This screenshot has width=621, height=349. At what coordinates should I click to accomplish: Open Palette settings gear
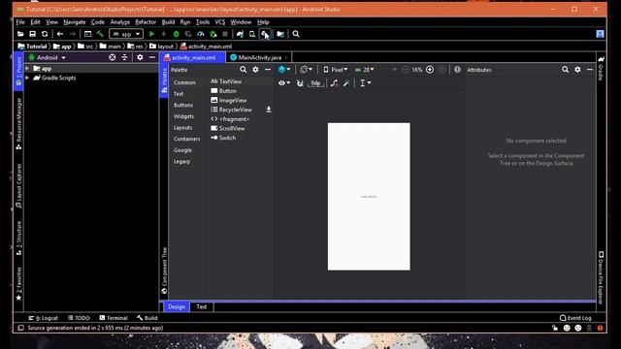tap(255, 70)
